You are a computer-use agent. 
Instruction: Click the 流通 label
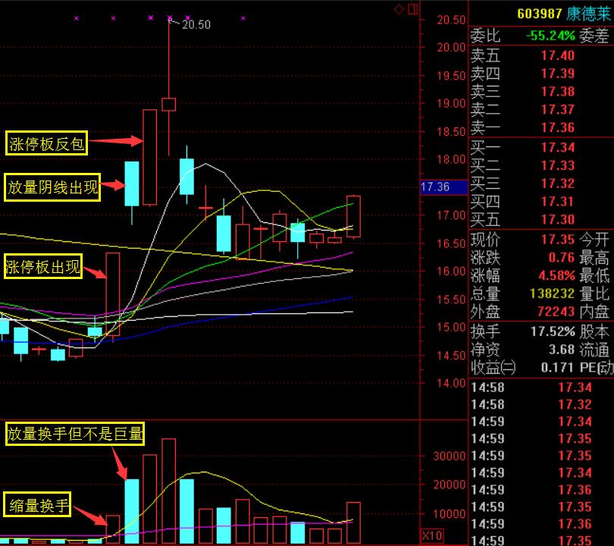(x=594, y=350)
